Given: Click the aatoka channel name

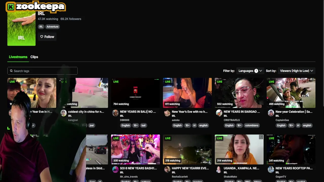Looking at the screenshot, I should pyautogui.click(x=176, y=120).
